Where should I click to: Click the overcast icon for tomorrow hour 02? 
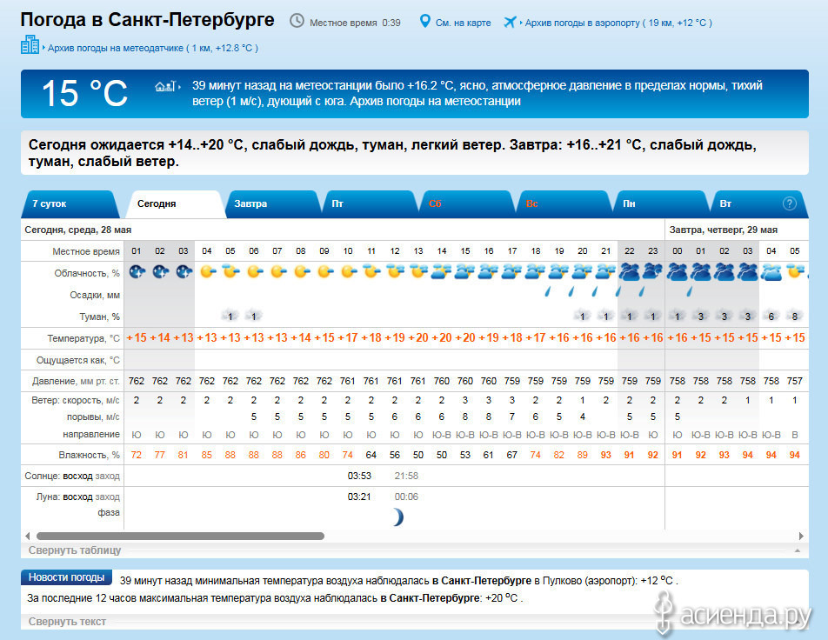coord(724,272)
